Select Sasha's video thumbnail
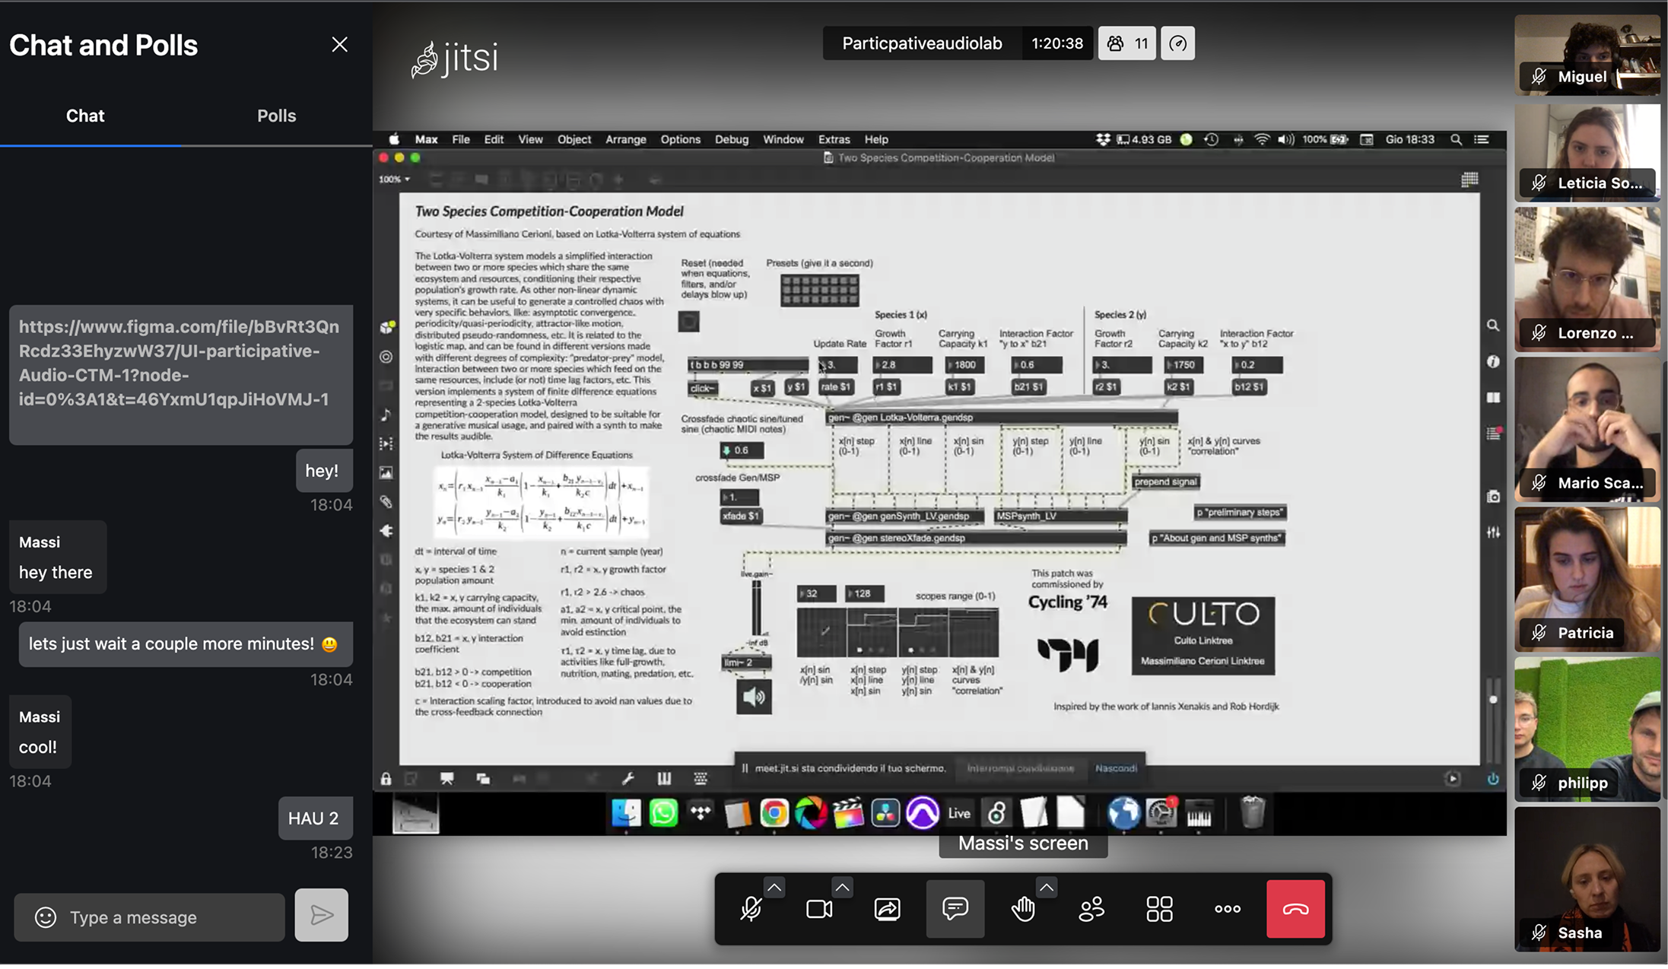 coord(1587,878)
